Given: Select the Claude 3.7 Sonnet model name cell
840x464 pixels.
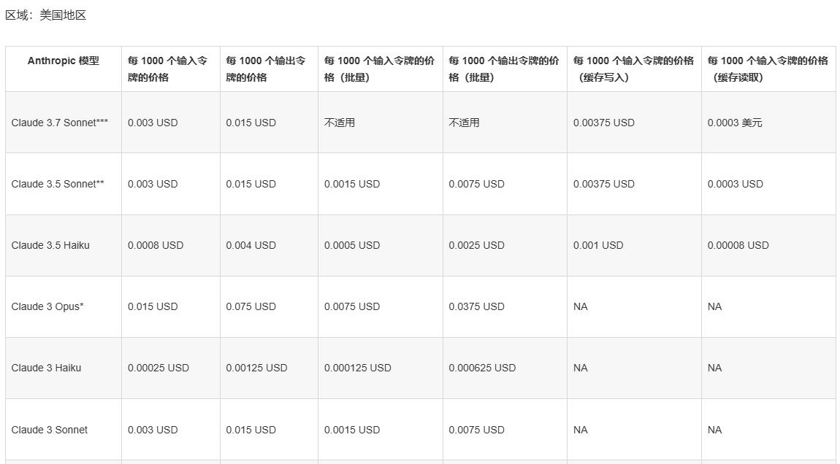Looking at the screenshot, I should tap(60, 123).
